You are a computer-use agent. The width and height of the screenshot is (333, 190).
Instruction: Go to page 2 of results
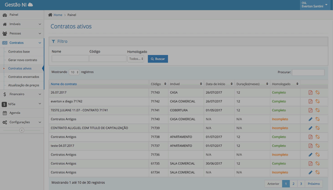[x=293, y=184]
